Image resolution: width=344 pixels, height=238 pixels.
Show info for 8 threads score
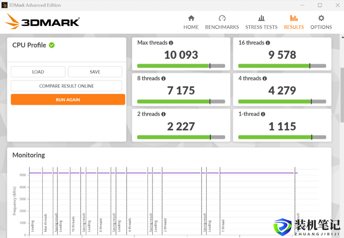[163, 79]
